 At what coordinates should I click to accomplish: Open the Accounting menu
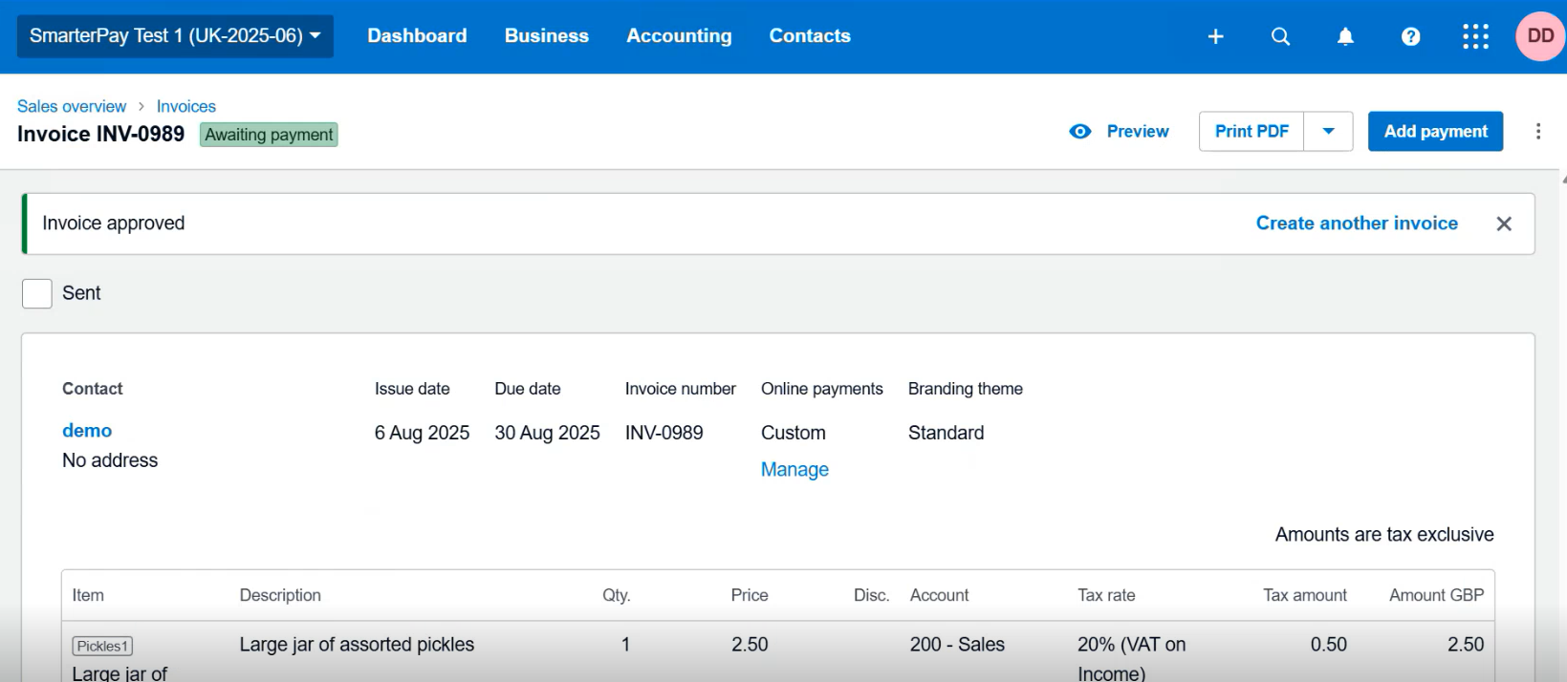[x=679, y=36]
